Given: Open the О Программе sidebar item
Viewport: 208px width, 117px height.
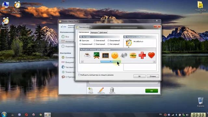Looking at the screenshot, I should click(x=68, y=77).
